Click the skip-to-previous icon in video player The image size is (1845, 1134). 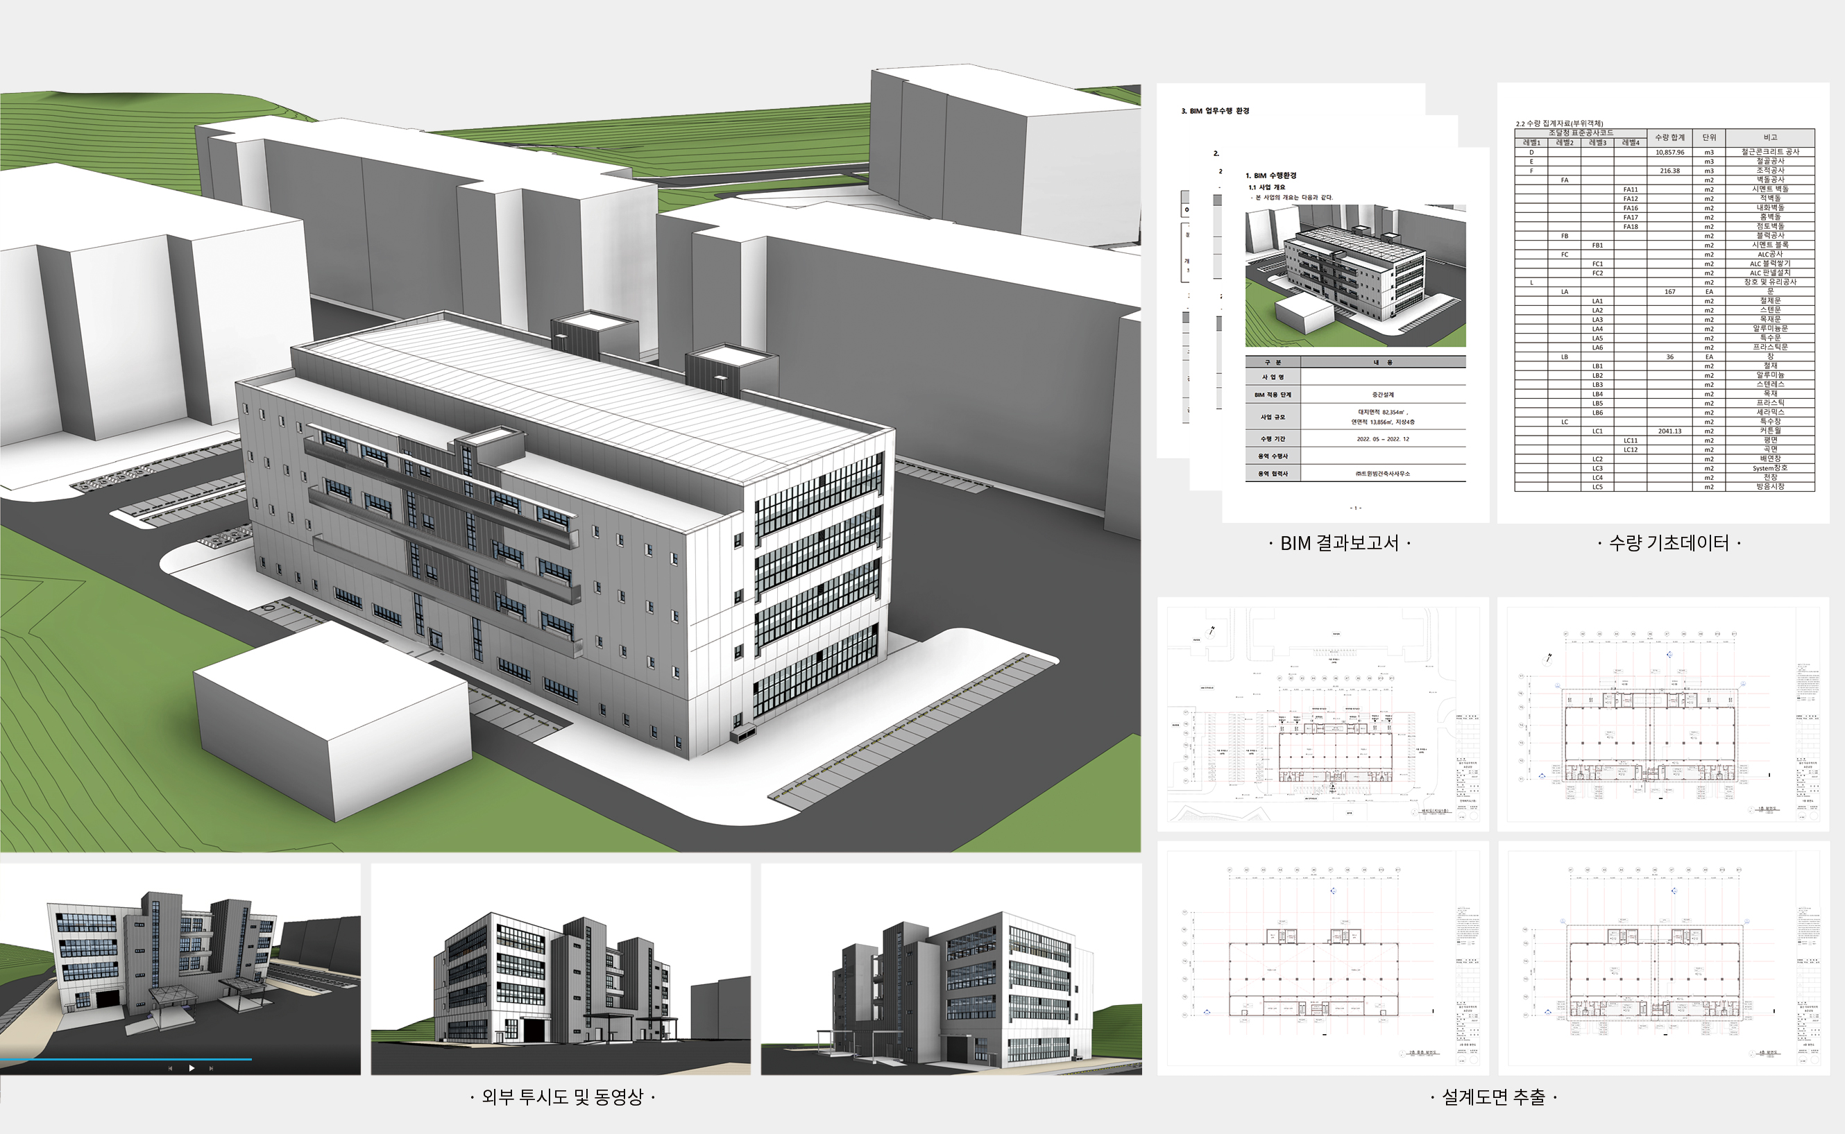click(170, 1068)
